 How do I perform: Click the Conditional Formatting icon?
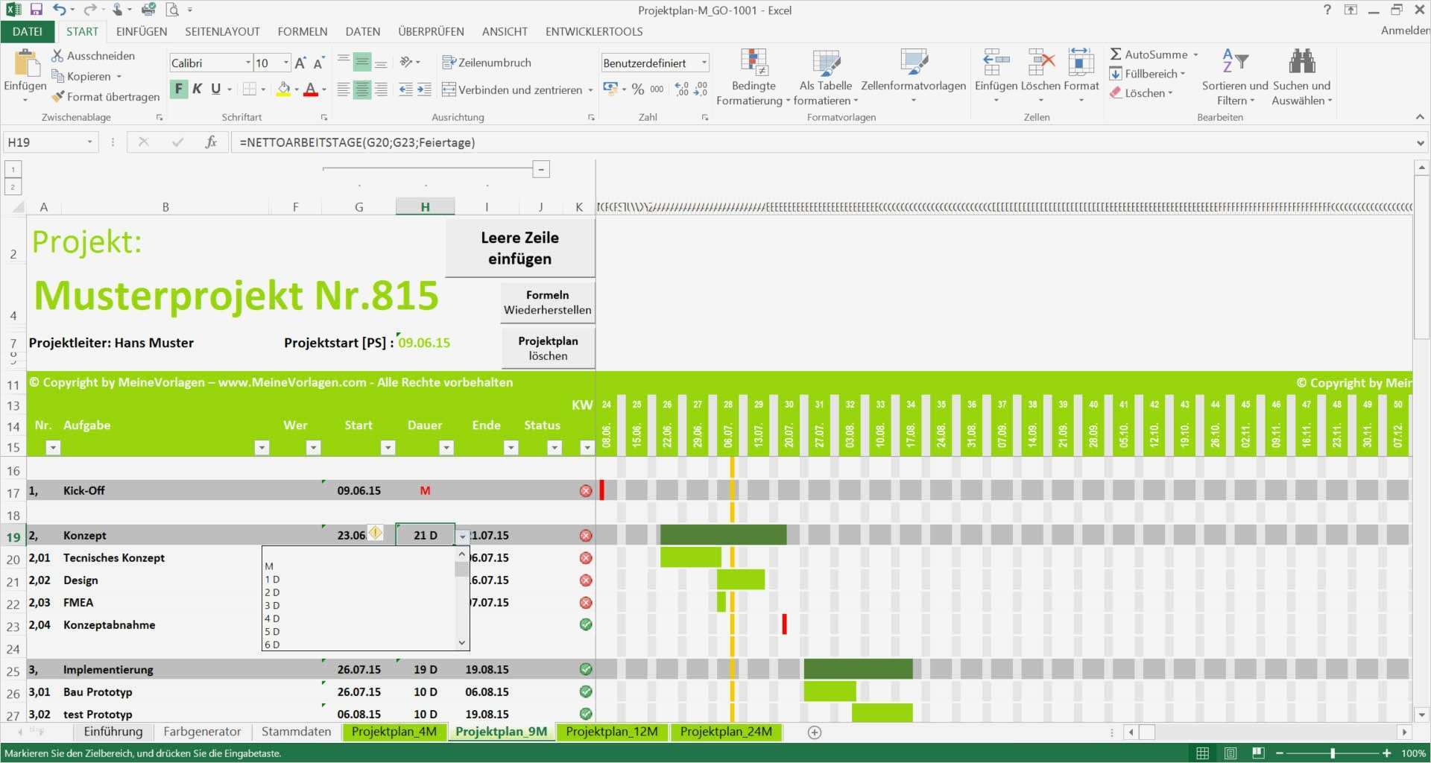pos(754,63)
